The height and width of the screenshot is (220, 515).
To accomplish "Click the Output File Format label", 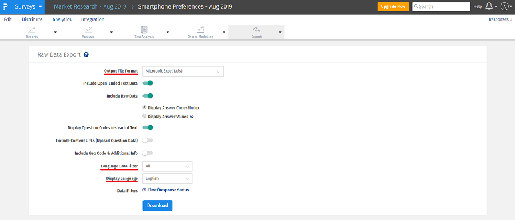I will pos(121,71).
